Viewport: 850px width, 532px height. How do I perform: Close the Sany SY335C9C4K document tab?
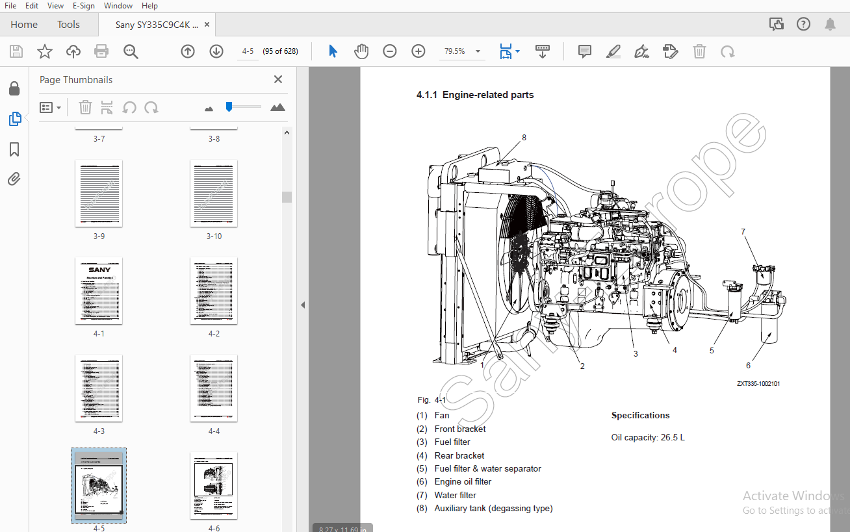207,25
